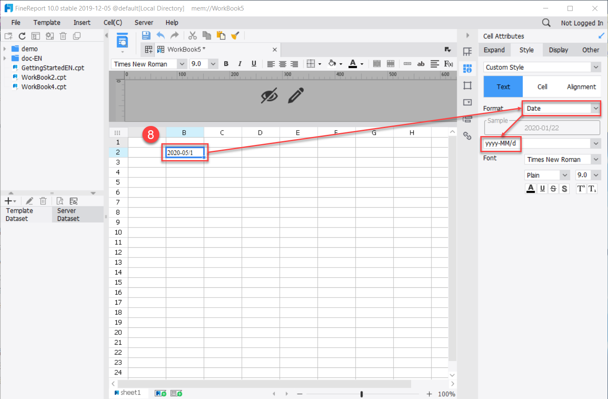Click the Hyperlink icon in right sidebar
Image resolution: width=608 pixels, height=399 pixels.
[x=467, y=136]
